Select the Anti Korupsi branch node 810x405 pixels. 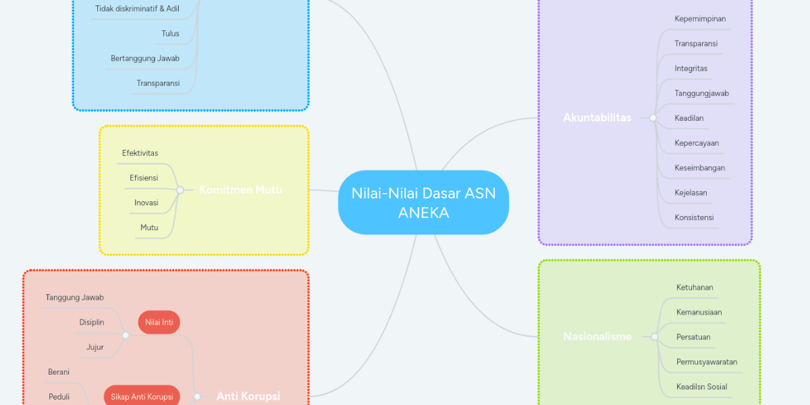(x=248, y=396)
